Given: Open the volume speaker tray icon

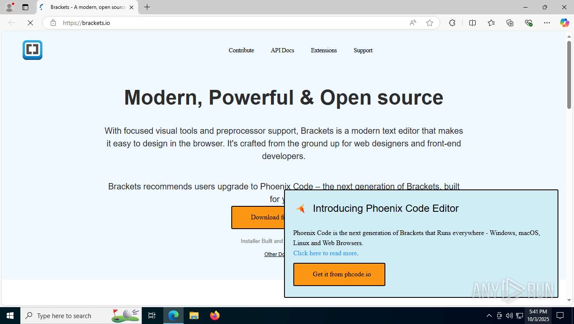Looking at the screenshot, I should click(509, 316).
